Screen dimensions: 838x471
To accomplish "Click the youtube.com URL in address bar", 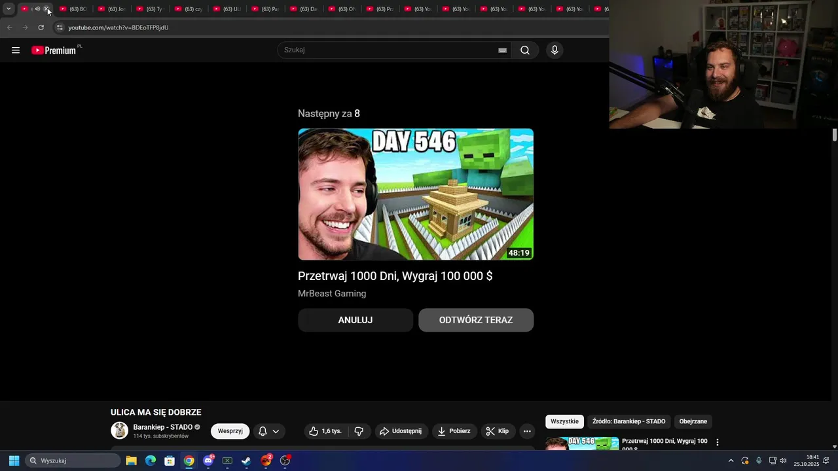I will [118, 27].
